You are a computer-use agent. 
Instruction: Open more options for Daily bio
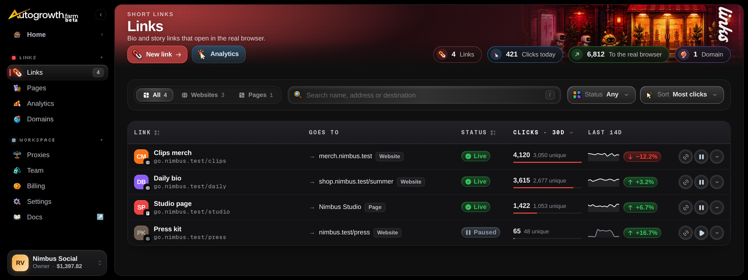717,182
